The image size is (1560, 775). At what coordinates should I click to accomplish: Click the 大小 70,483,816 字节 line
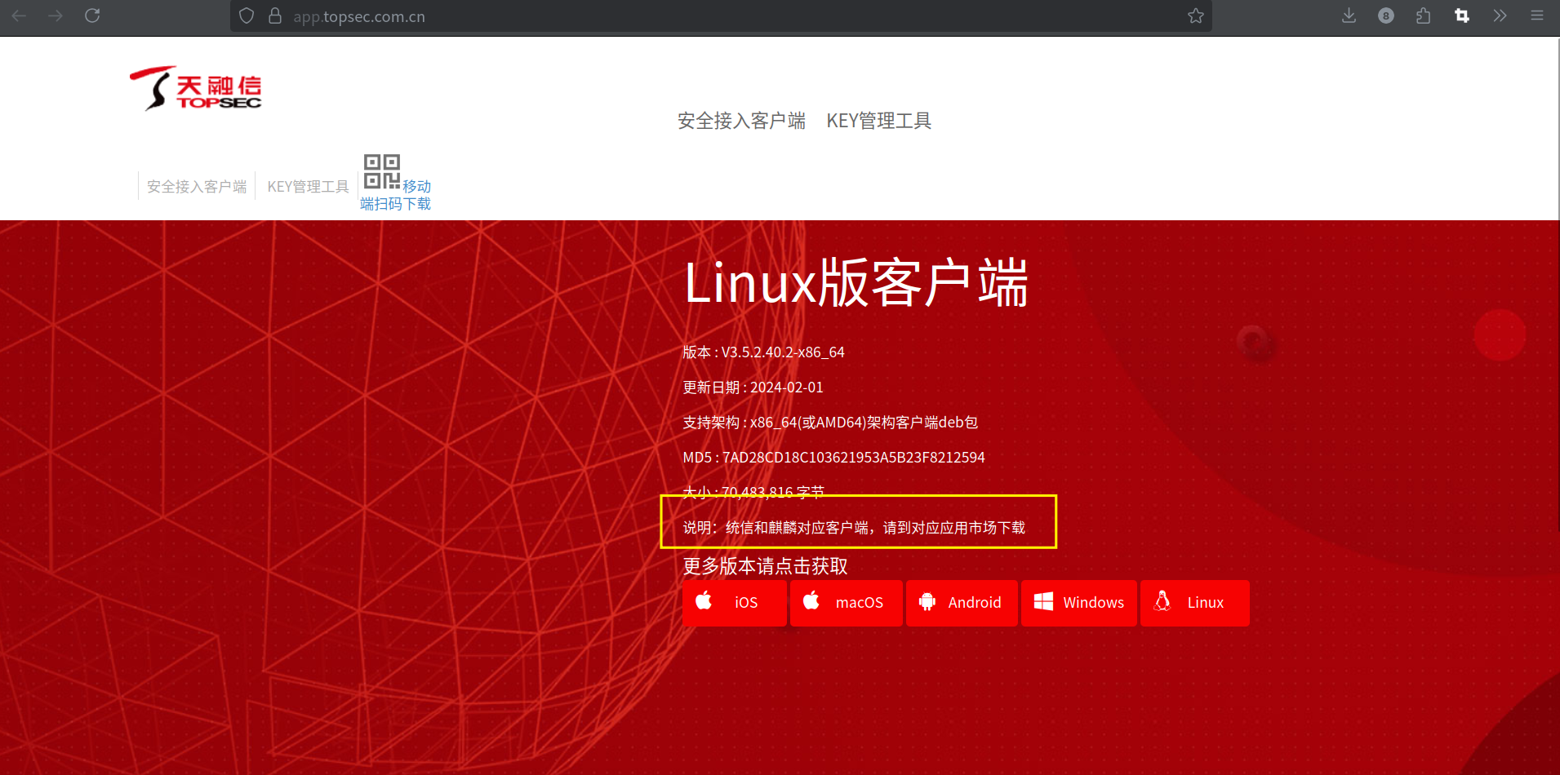click(x=753, y=493)
